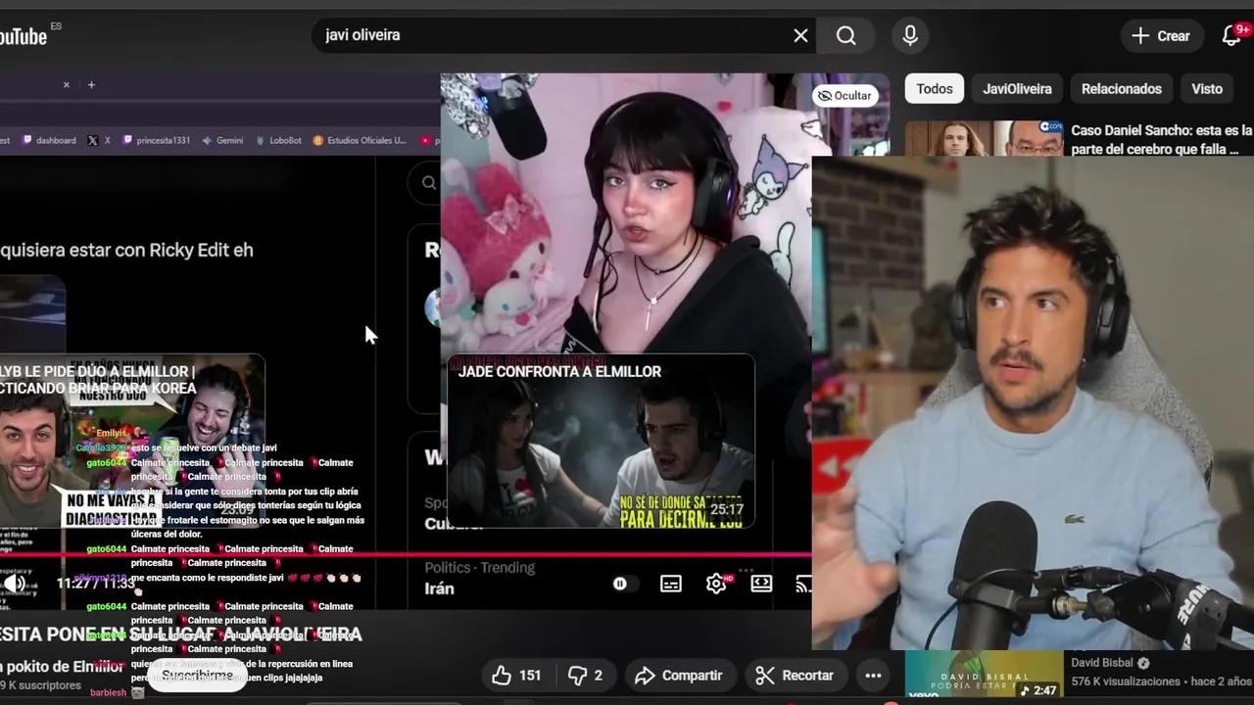This screenshot has height=705, width=1254.
Task: Share the video via Compartir
Action: 680,675
